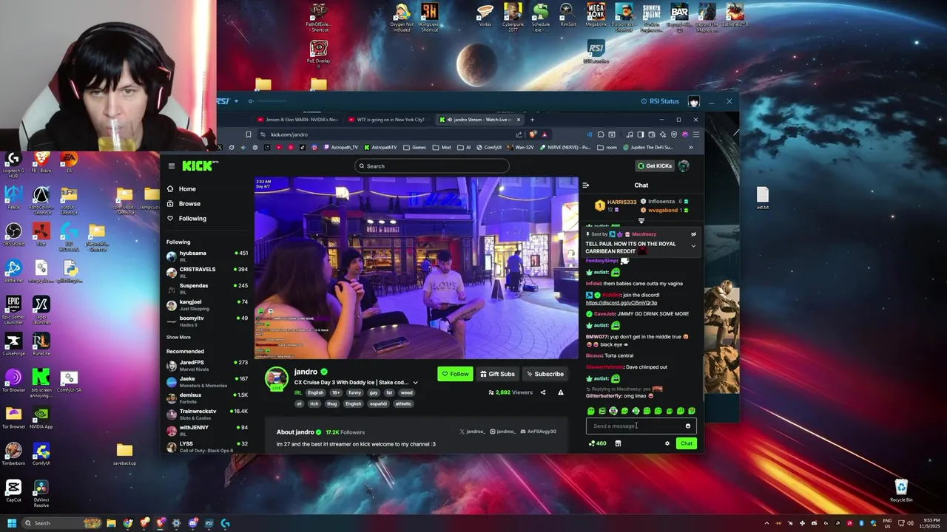Open JaredFPS recommended channel

pos(207,365)
